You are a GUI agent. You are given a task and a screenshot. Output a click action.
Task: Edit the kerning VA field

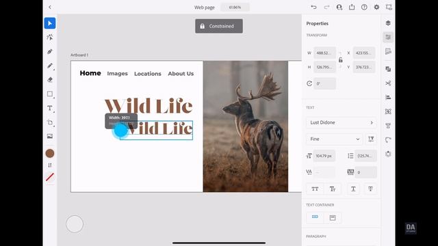(x=324, y=172)
